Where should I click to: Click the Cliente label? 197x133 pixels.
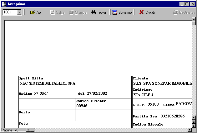pyautogui.click(x=140, y=78)
